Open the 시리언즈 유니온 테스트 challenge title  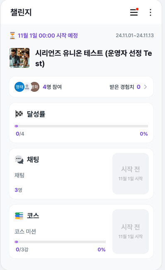coord(94,58)
